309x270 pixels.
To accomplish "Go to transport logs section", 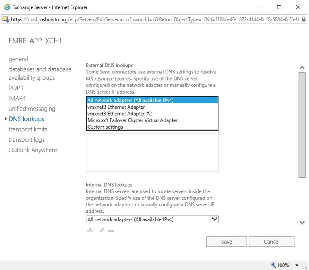I will (x=26, y=140).
